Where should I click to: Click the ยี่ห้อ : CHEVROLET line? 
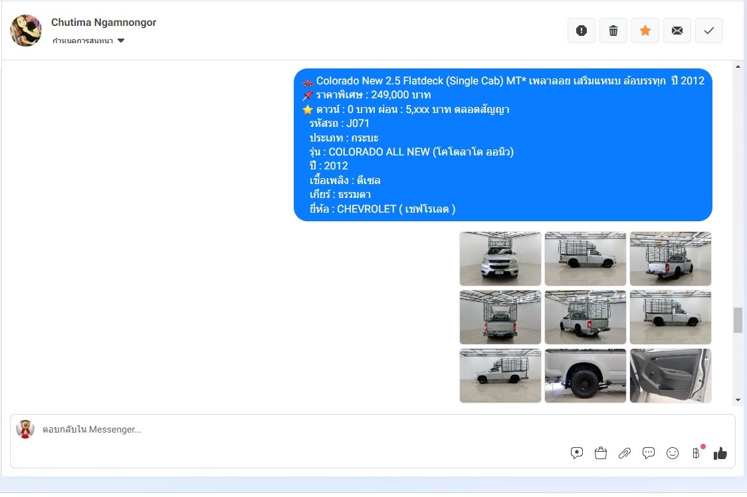coord(382,209)
